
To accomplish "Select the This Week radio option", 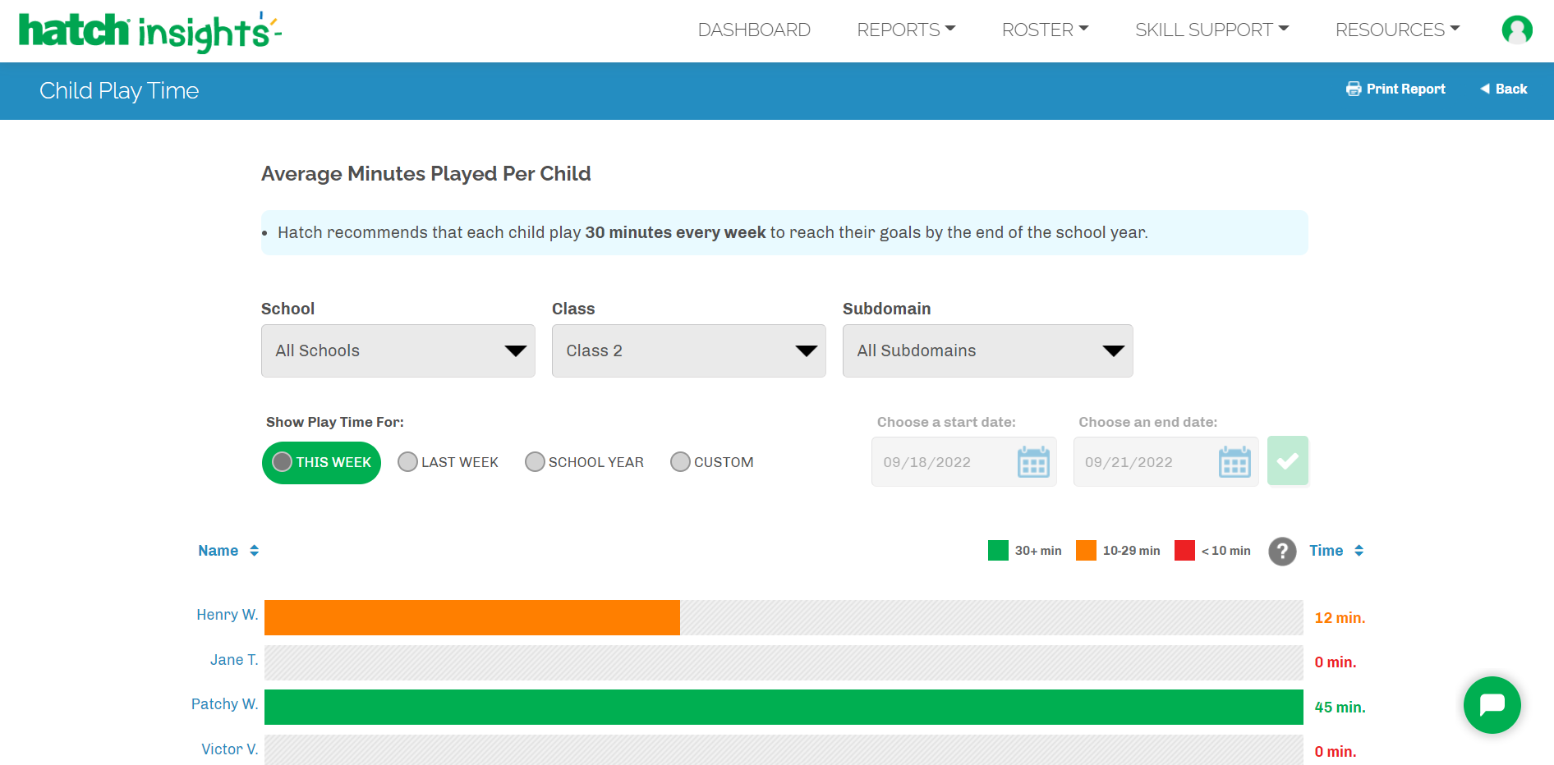I will pyautogui.click(x=283, y=462).
